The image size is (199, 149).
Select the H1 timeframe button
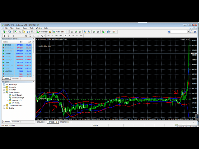click(65, 36)
